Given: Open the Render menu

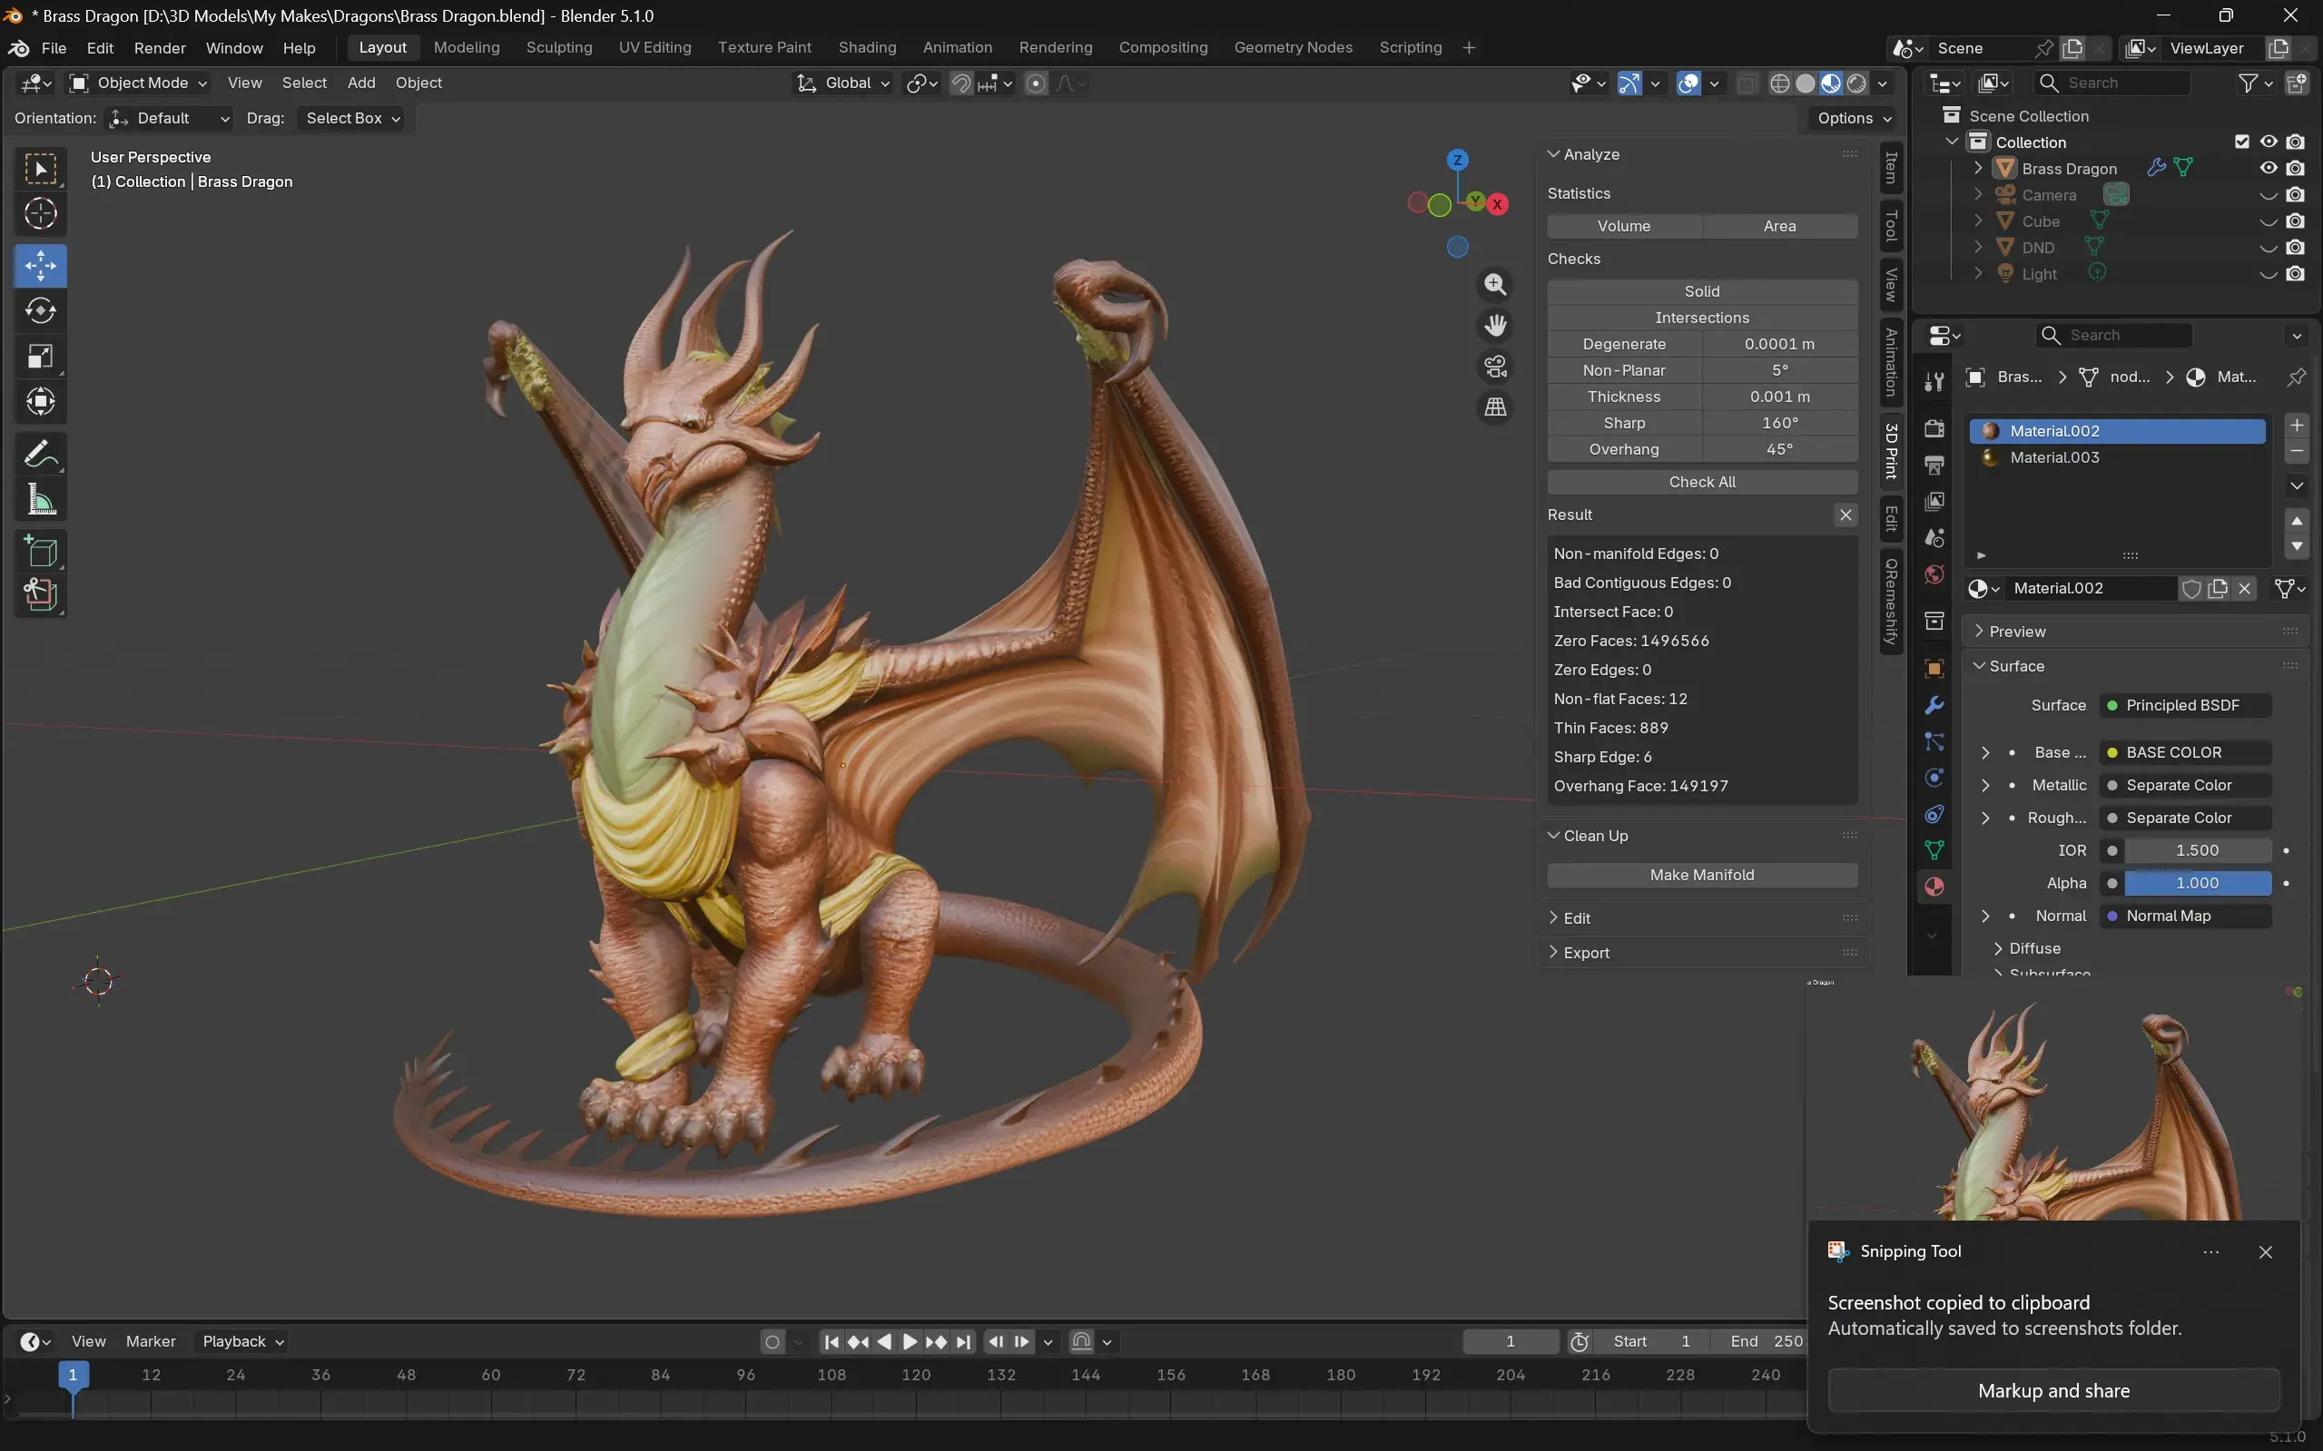Looking at the screenshot, I should pyautogui.click(x=160, y=48).
